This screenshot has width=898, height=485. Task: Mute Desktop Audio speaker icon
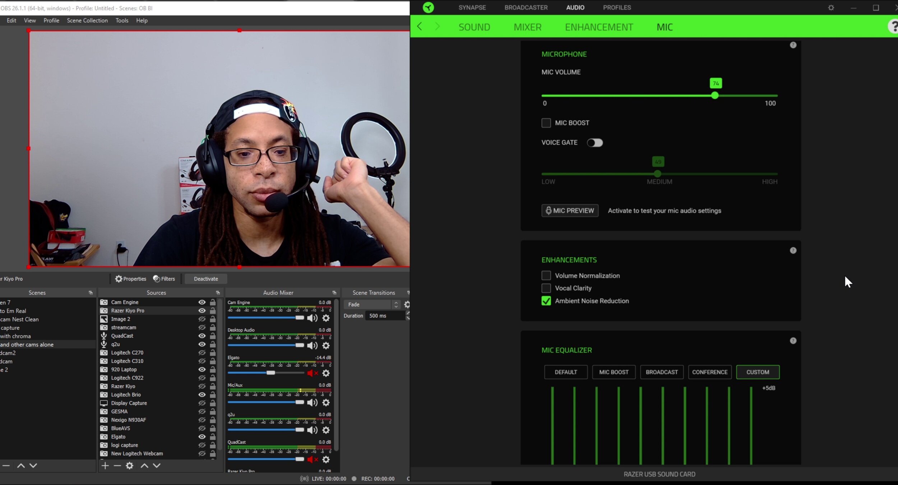pyautogui.click(x=312, y=346)
